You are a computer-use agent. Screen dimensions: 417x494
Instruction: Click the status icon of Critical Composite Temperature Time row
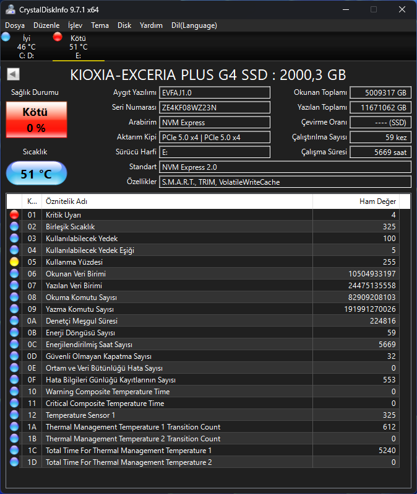[14, 404]
